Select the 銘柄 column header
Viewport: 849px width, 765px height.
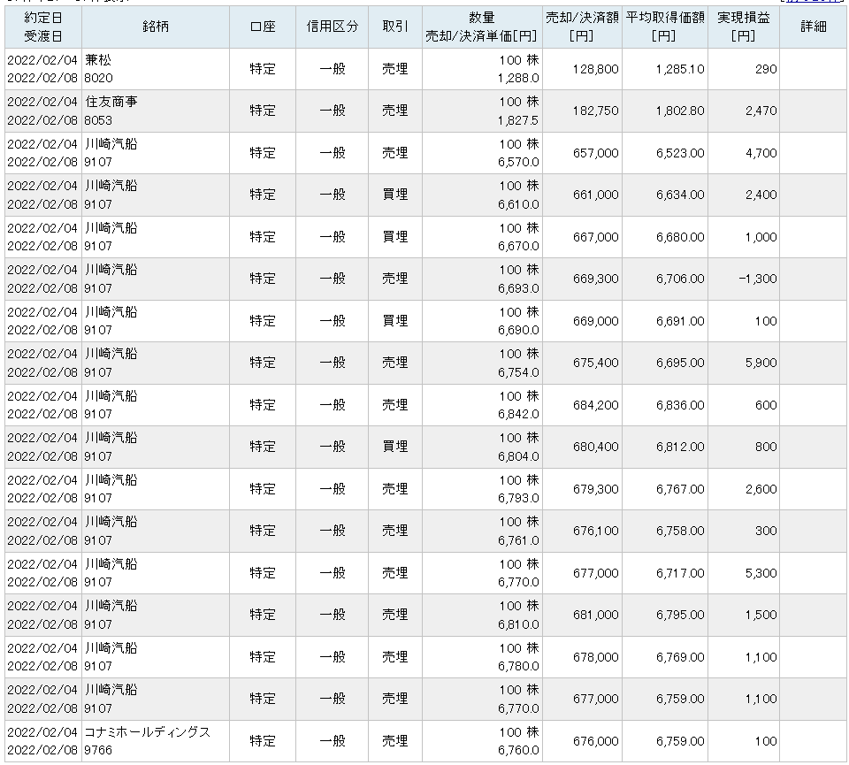tap(156, 27)
